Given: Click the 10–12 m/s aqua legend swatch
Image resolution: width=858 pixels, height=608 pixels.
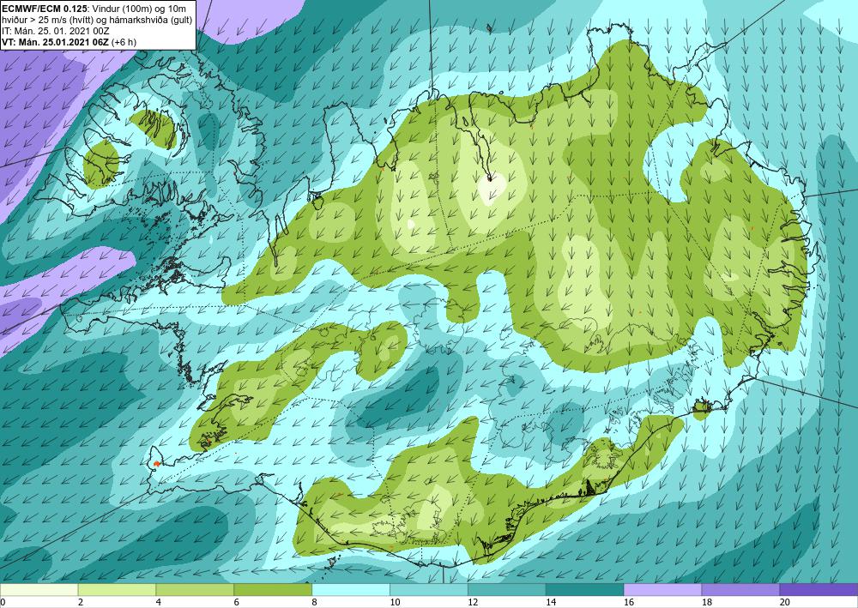Looking at the screenshot, I should coord(428,590).
